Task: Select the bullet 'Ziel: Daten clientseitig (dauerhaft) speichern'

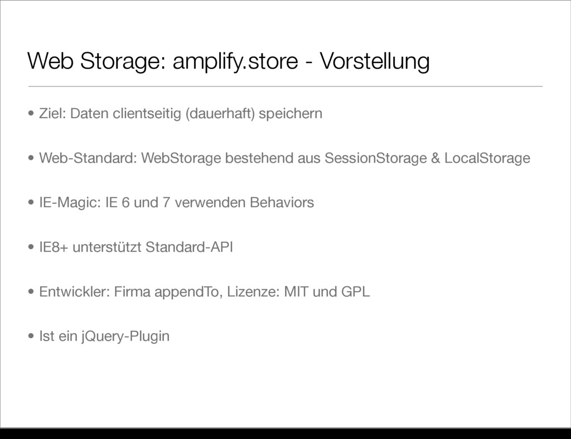Action: [x=181, y=114]
